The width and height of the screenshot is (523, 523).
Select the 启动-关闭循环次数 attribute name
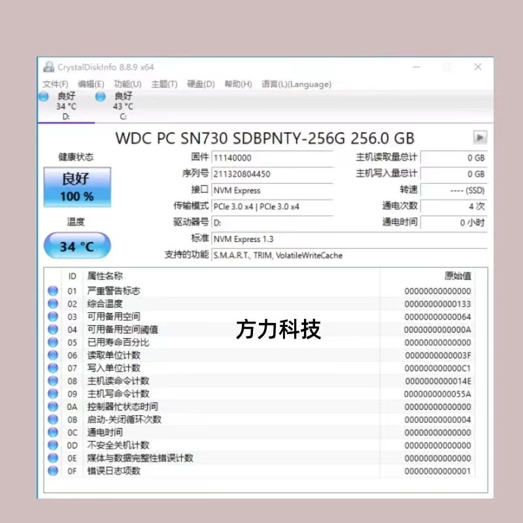point(124,419)
